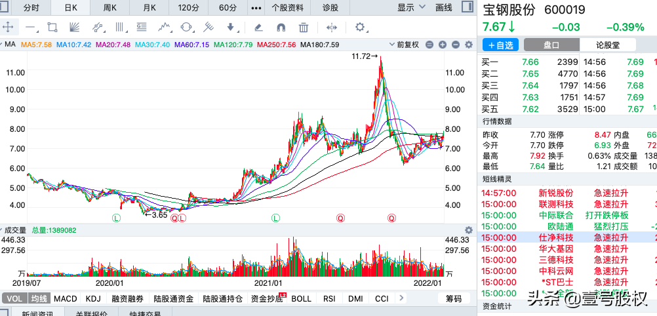Click the green L marker nearest 2021/01

(x=275, y=218)
